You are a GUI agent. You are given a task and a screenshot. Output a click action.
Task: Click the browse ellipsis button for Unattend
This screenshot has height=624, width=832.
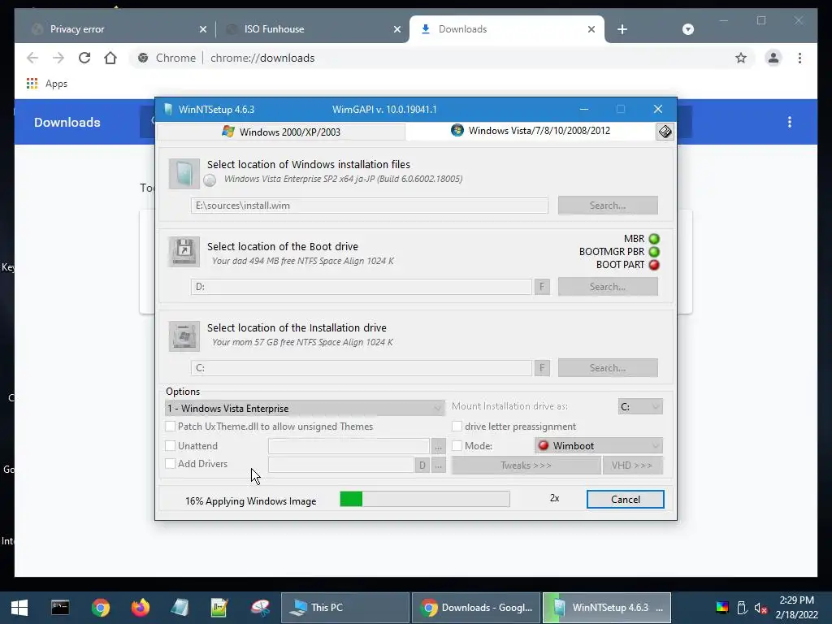(x=438, y=446)
